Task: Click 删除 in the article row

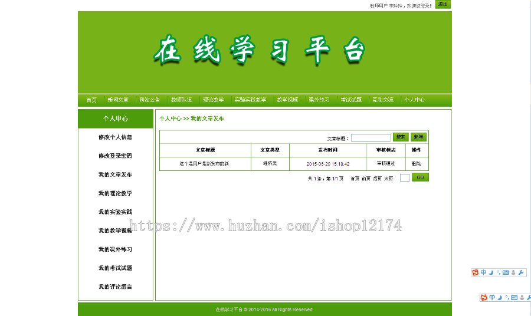Action: [416, 163]
